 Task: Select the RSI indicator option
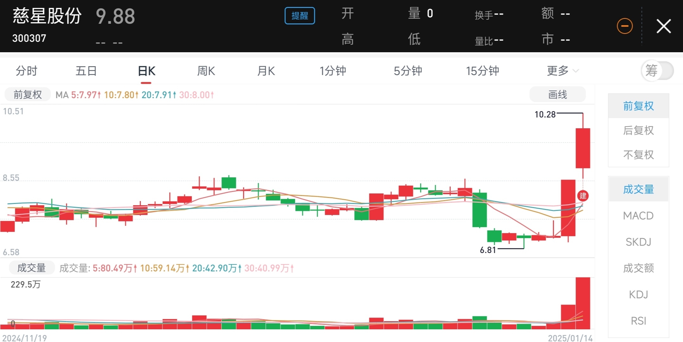pyautogui.click(x=638, y=321)
